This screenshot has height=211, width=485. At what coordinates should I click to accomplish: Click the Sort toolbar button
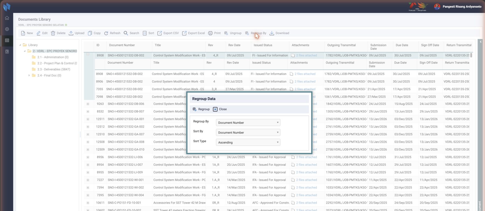coord(148,33)
